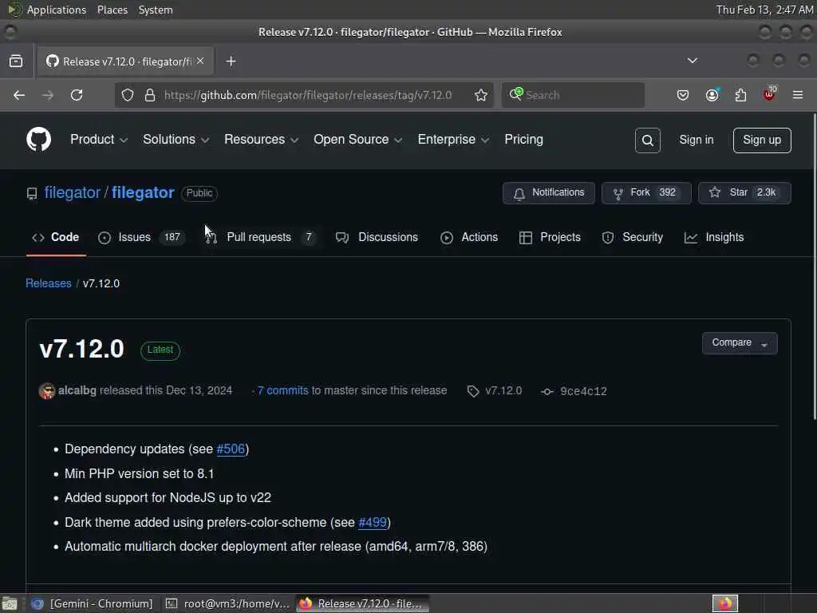
Task: Click the tag v7.12.0 link
Action: (x=503, y=391)
